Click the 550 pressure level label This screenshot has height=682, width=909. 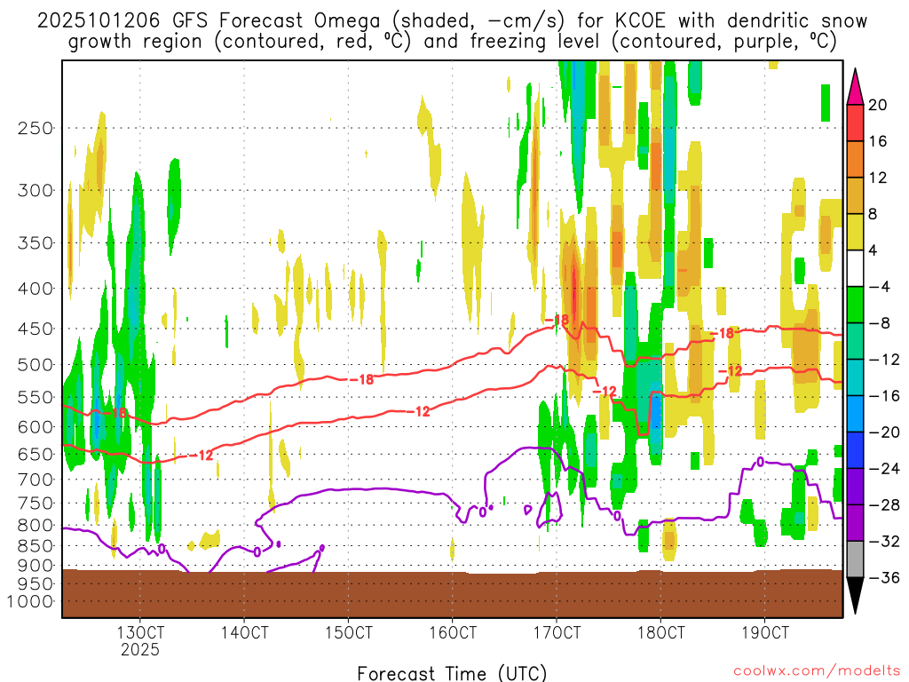coord(36,397)
